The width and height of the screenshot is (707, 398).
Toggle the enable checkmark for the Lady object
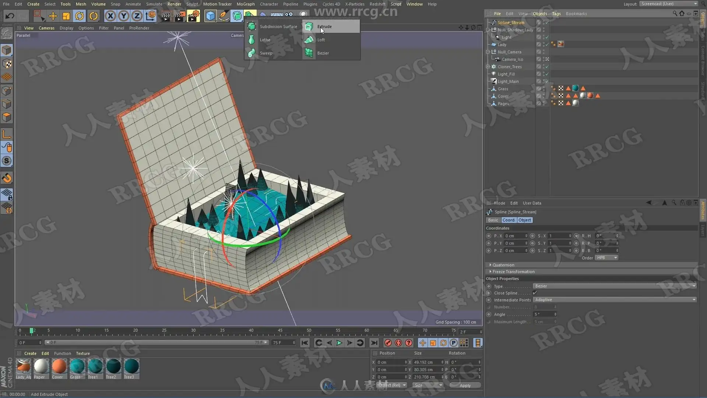click(x=547, y=45)
